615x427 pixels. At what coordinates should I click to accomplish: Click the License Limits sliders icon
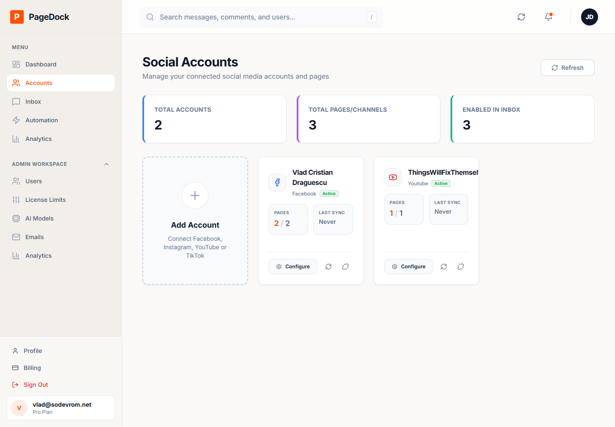(x=16, y=200)
